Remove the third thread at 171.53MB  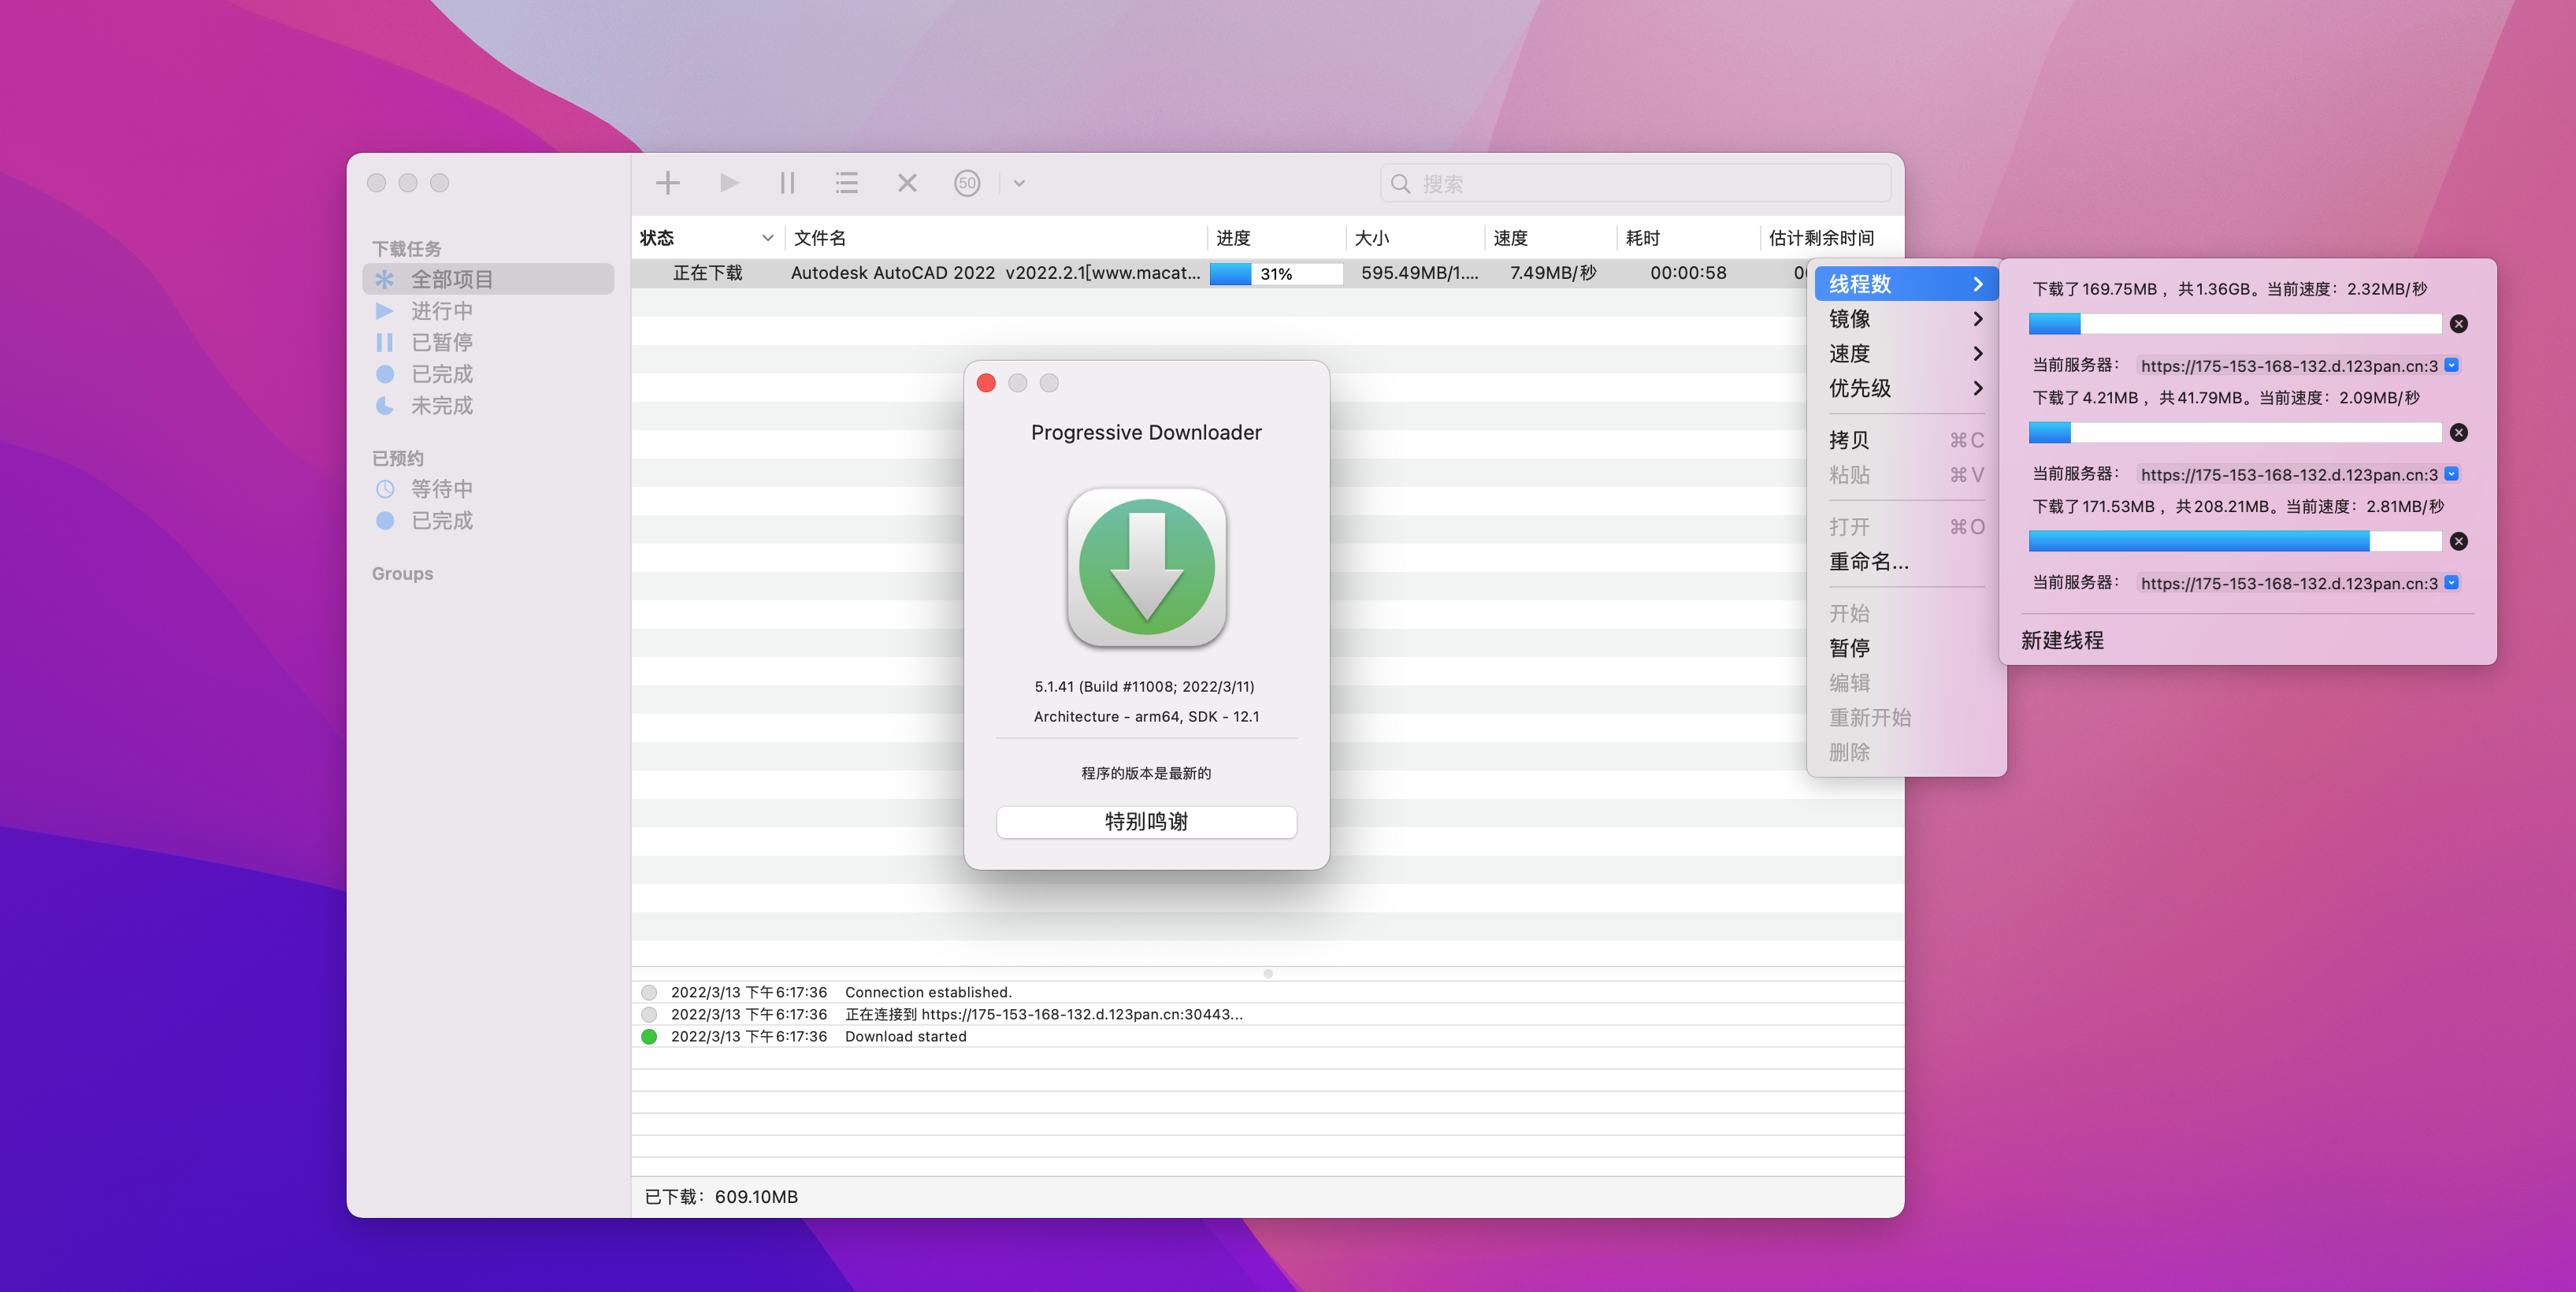2459,542
